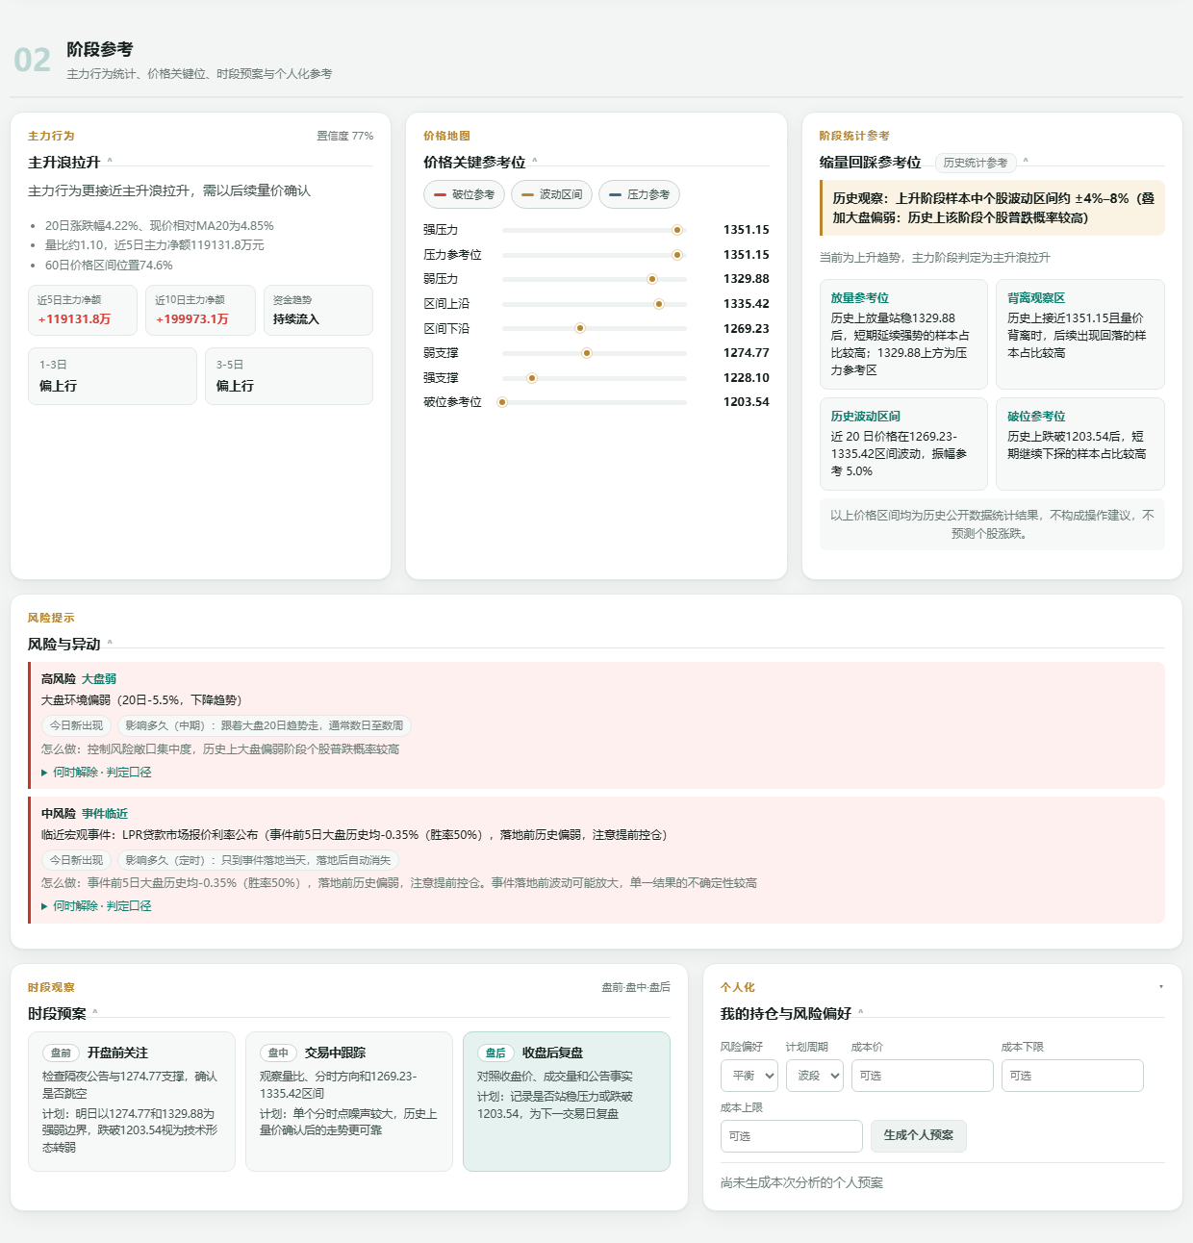The width and height of the screenshot is (1193, 1243).
Task: Click the 历史统计参考 tag badge
Action: [976, 163]
